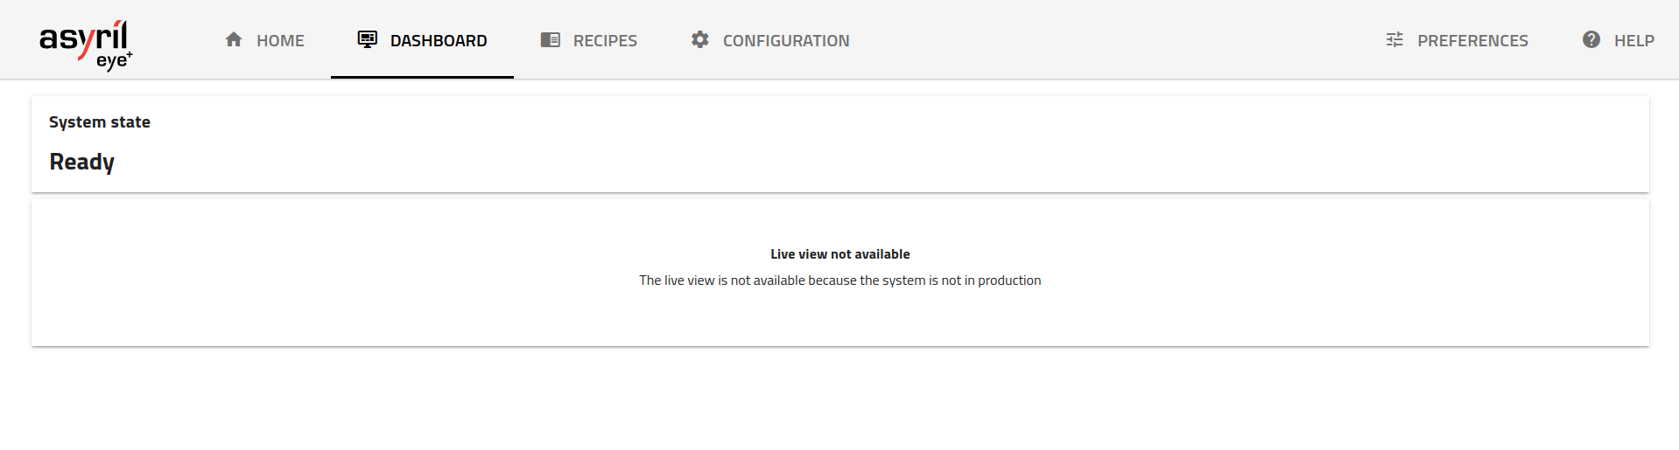
Task: Click the Asyril eye+ logo
Action: [x=85, y=44]
